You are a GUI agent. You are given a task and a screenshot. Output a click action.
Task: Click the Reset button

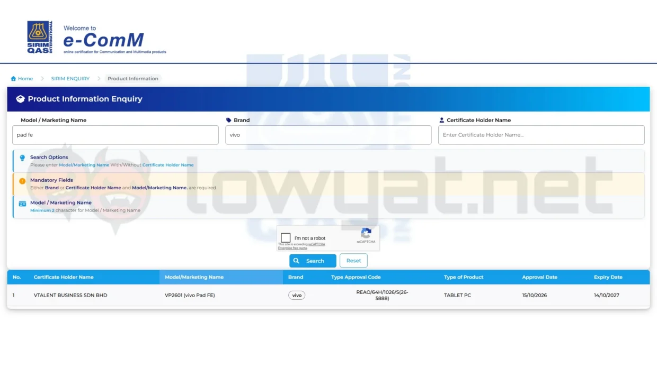353,261
